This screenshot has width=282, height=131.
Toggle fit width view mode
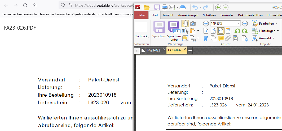(221, 31)
